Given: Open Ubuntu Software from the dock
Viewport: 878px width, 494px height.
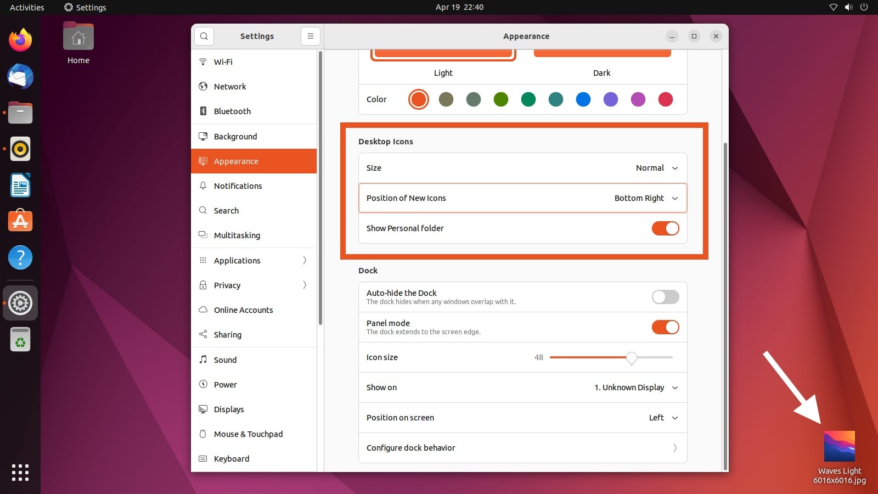Looking at the screenshot, I should (x=20, y=221).
